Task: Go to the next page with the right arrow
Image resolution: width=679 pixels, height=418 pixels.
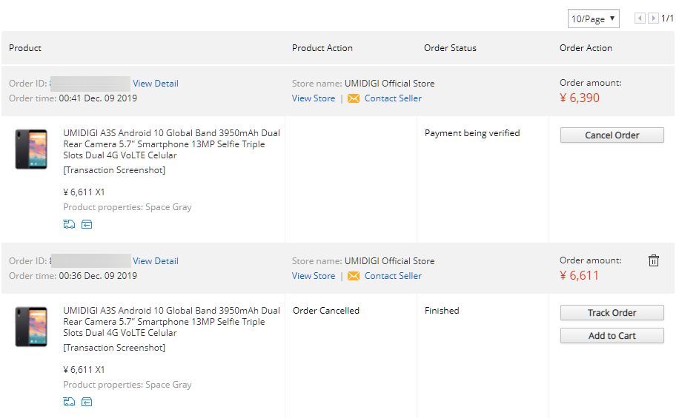Action: [652, 18]
